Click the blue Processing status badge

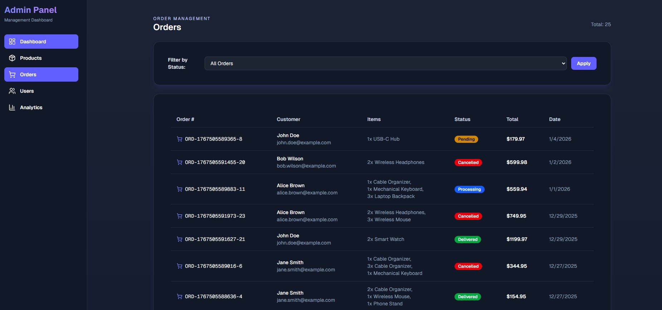pos(469,189)
